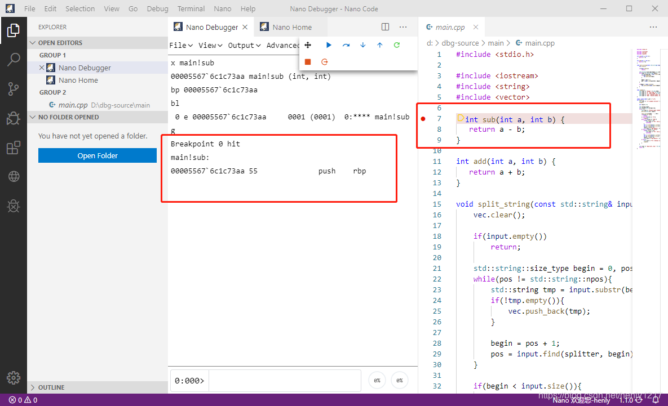This screenshot has height=406, width=668.
Task: Click dbg-source in the breadcrumb path
Action: [460, 43]
